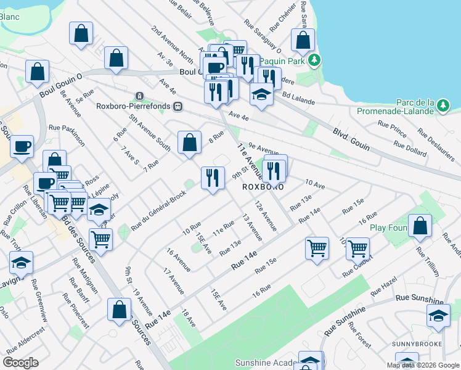This screenshot has width=461, height=370.
Task: Click the shopping bag marker near Rue Saraguay
Action: 303,41
